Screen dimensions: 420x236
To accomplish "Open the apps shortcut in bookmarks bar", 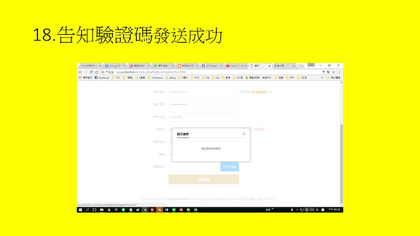I will (x=85, y=77).
